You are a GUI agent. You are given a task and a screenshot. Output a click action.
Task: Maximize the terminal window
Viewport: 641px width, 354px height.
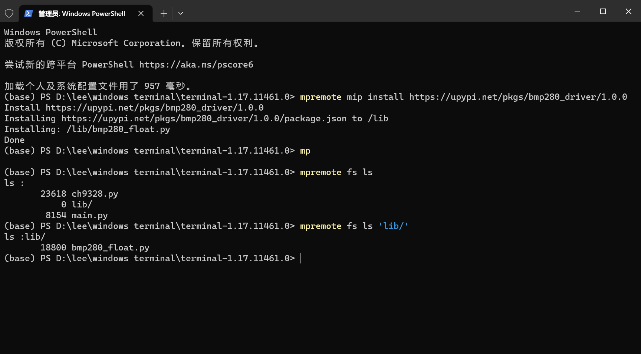pos(603,11)
